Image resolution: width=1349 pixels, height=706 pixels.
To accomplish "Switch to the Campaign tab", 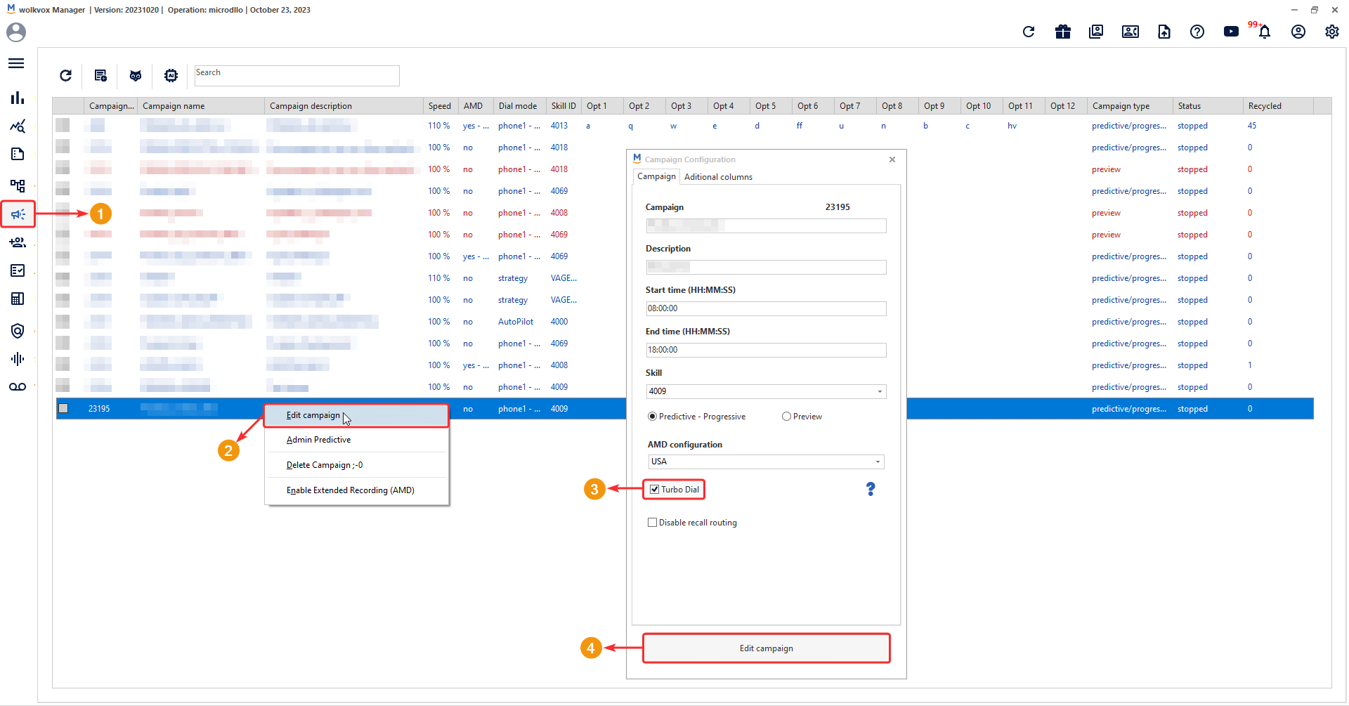I will [656, 176].
